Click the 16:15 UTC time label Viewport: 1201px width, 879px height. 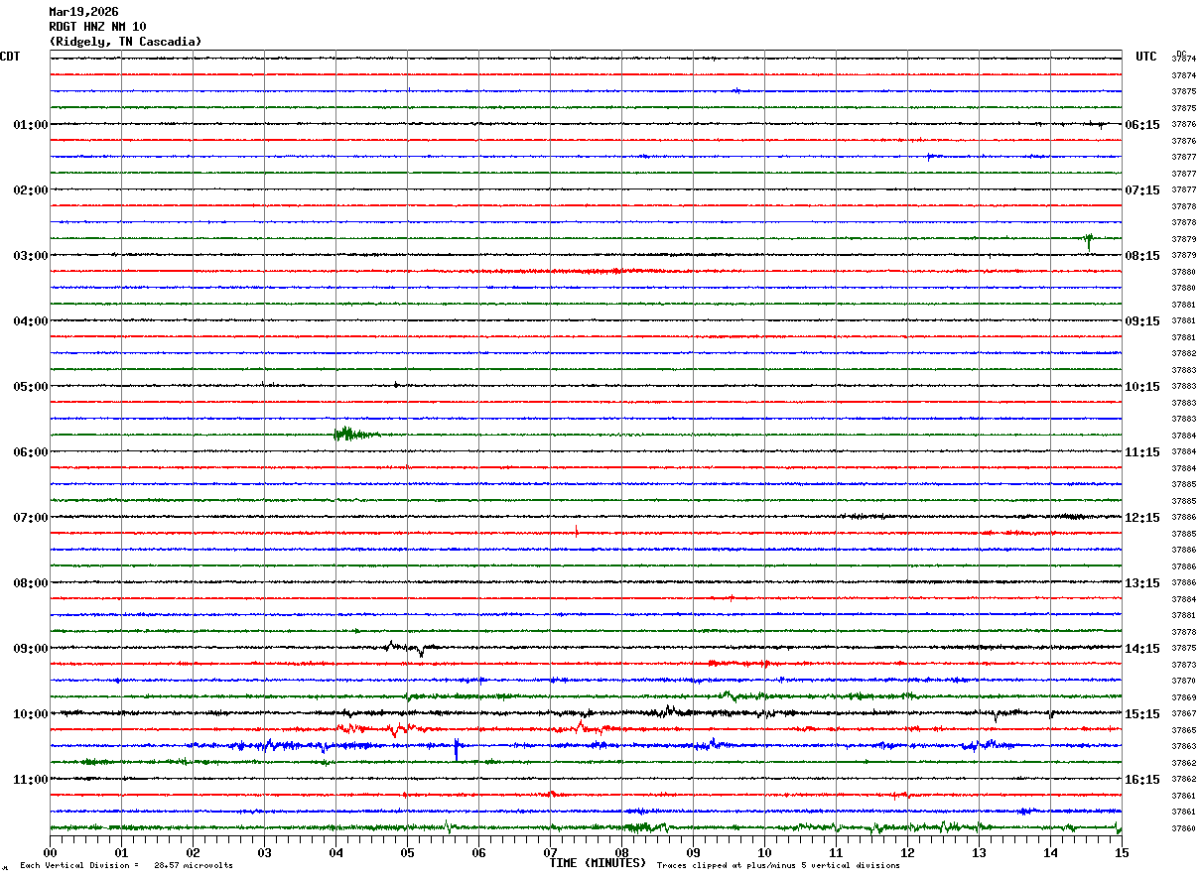pos(1142,780)
